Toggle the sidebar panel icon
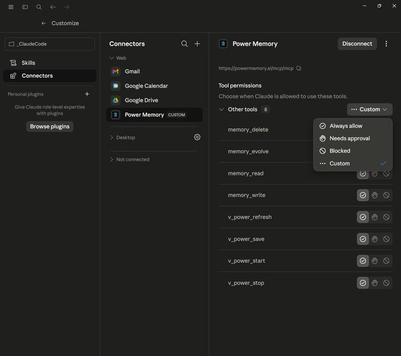Viewport: 401px width, 356px height. [25, 7]
